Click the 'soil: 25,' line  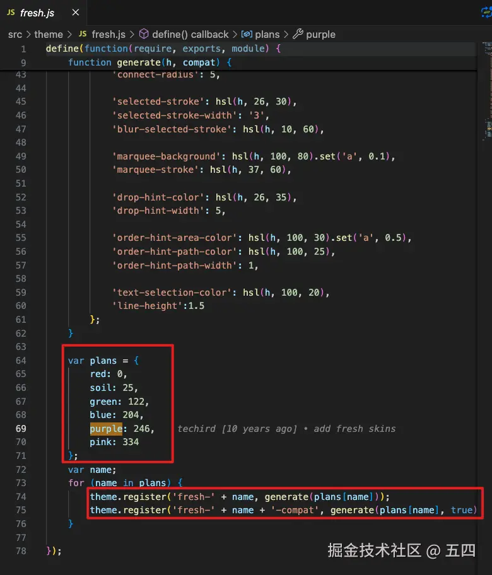(x=114, y=388)
